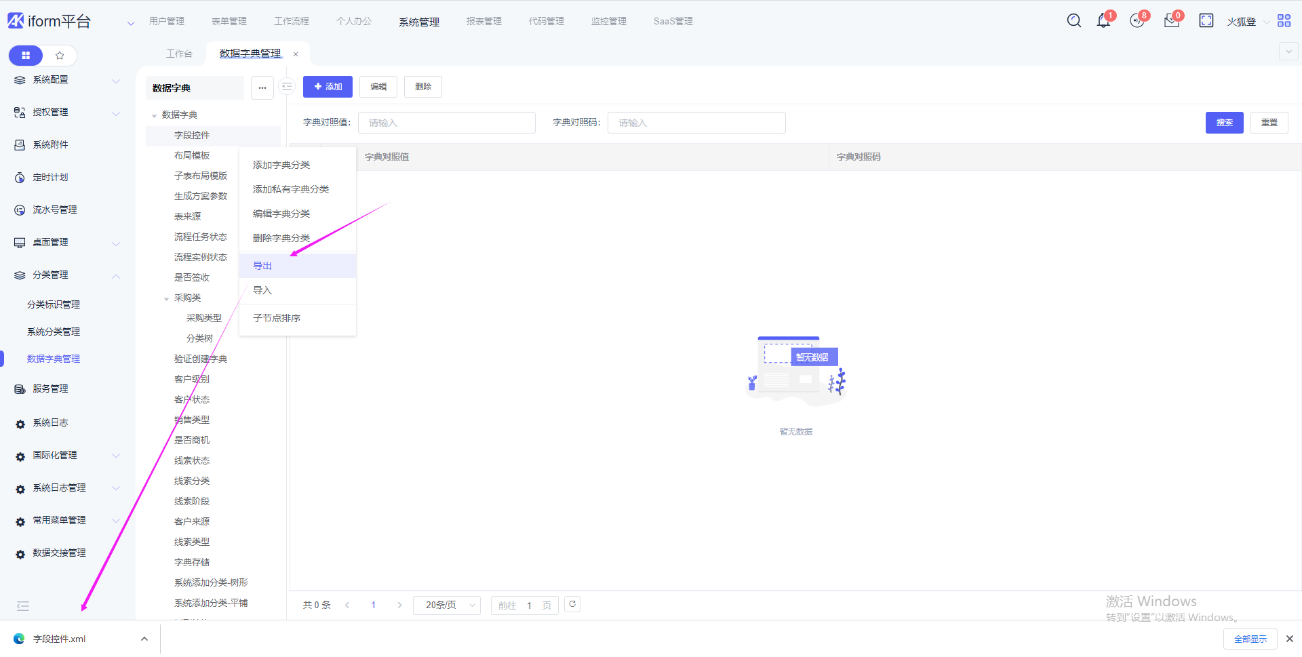The width and height of the screenshot is (1302, 657).
Task: Collapse the 分类管理 sidebar section
Action: click(116, 275)
